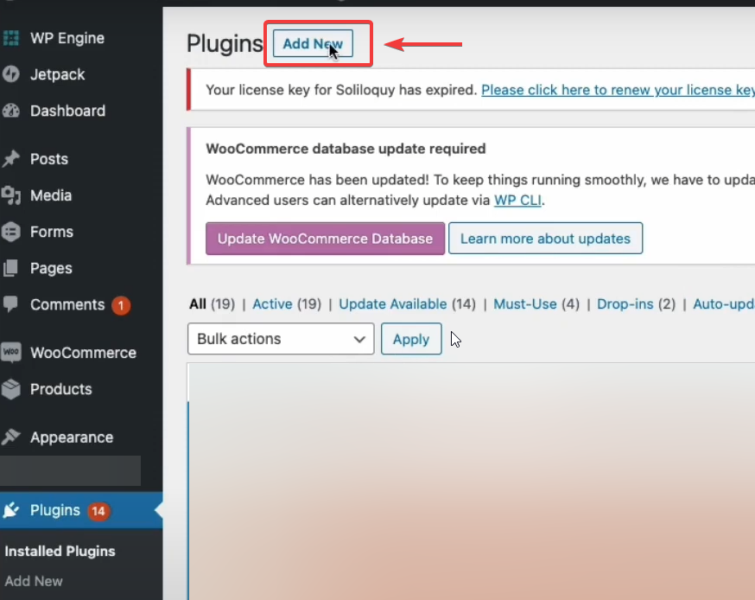The width and height of the screenshot is (755, 600).
Task: Click the Jetpack lightning icon
Action: pyautogui.click(x=10, y=74)
